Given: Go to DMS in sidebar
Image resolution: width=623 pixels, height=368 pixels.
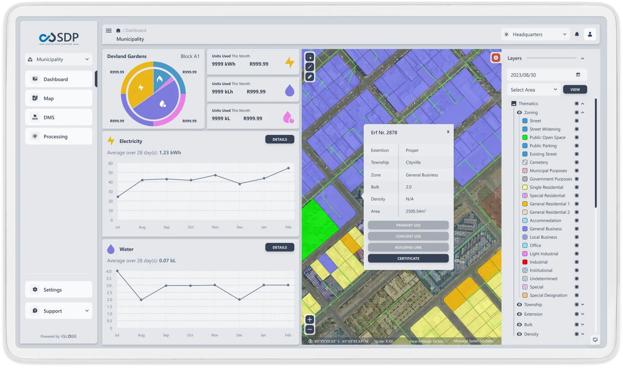Looking at the screenshot, I should [59, 117].
